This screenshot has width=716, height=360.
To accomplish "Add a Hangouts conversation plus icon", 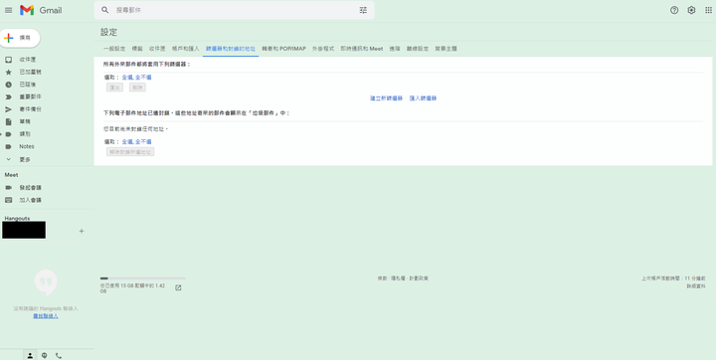I will [82, 231].
